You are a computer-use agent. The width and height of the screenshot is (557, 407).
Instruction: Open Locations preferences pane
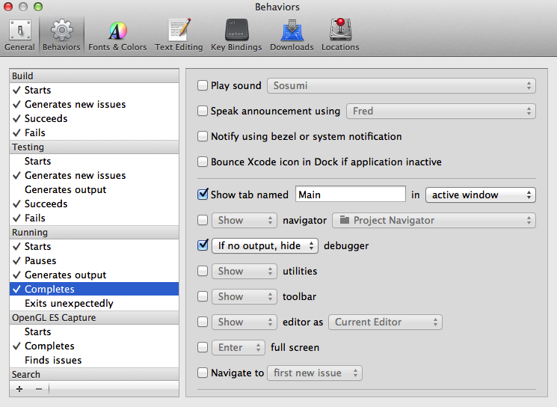click(340, 35)
